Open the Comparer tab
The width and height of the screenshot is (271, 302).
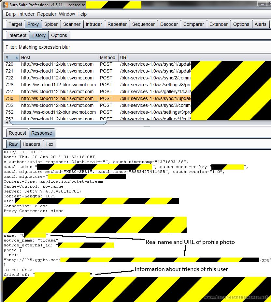(193, 24)
